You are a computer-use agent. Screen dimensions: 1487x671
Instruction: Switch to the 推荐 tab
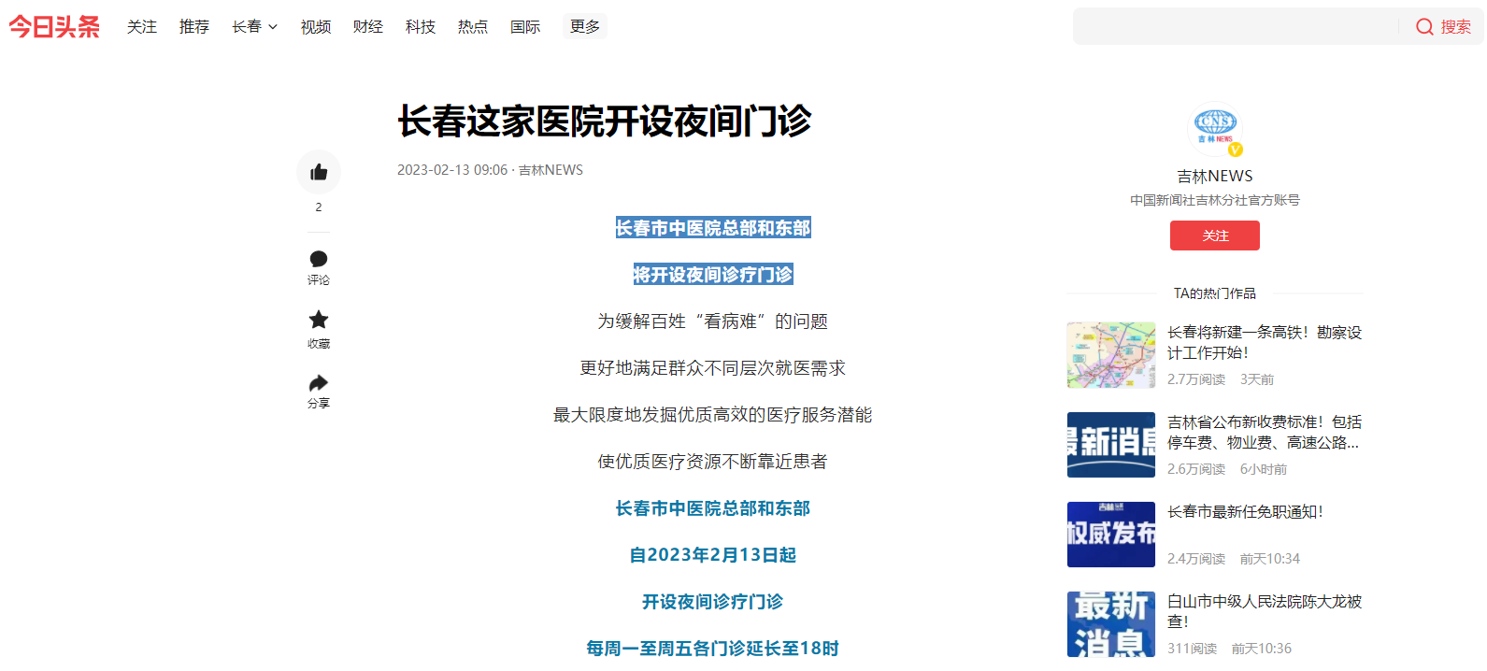coord(194,27)
